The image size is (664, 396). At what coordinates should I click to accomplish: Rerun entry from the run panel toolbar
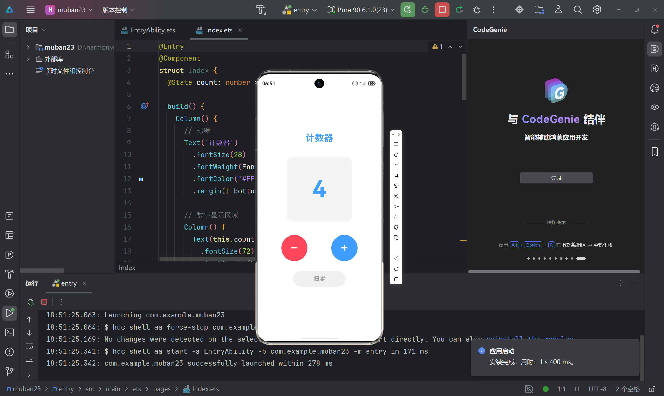point(30,302)
